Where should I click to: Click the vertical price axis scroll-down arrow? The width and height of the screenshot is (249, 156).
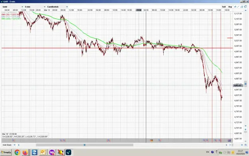click(245, 126)
